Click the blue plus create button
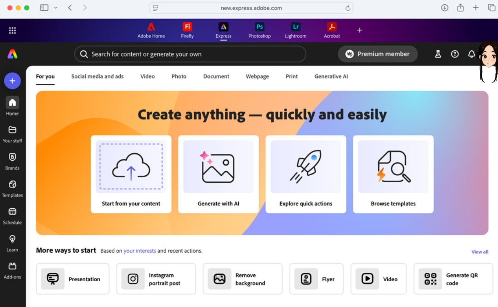 (13, 81)
